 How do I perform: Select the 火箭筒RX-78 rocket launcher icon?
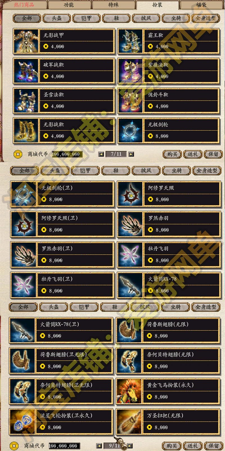coord(130,285)
